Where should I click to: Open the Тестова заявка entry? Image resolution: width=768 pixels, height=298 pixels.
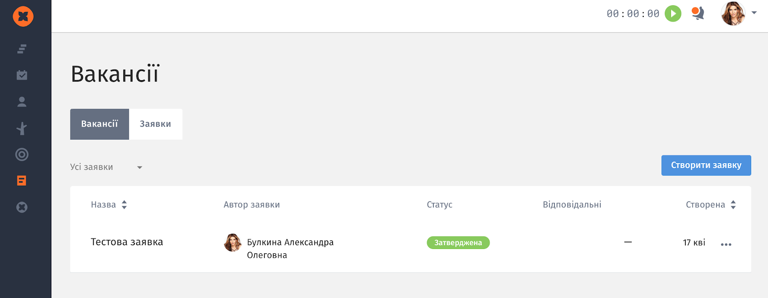point(127,242)
